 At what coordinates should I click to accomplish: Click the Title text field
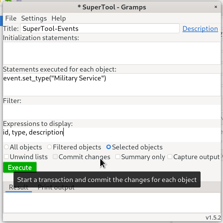click(100, 29)
